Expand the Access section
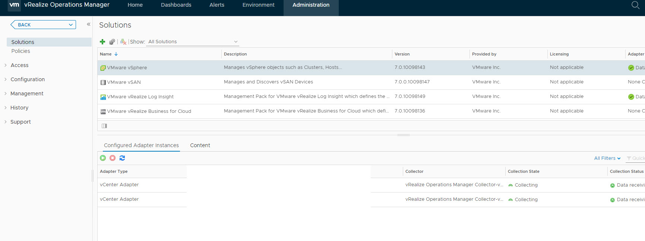645x241 pixels. tap(19, 65)
